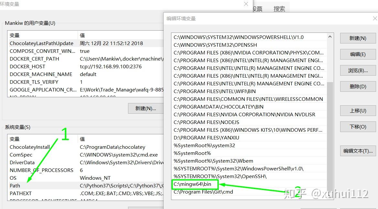Select the C:\PROGRAMDATA\CHOCOLATEY\BIN entry

tap(213, 107)
